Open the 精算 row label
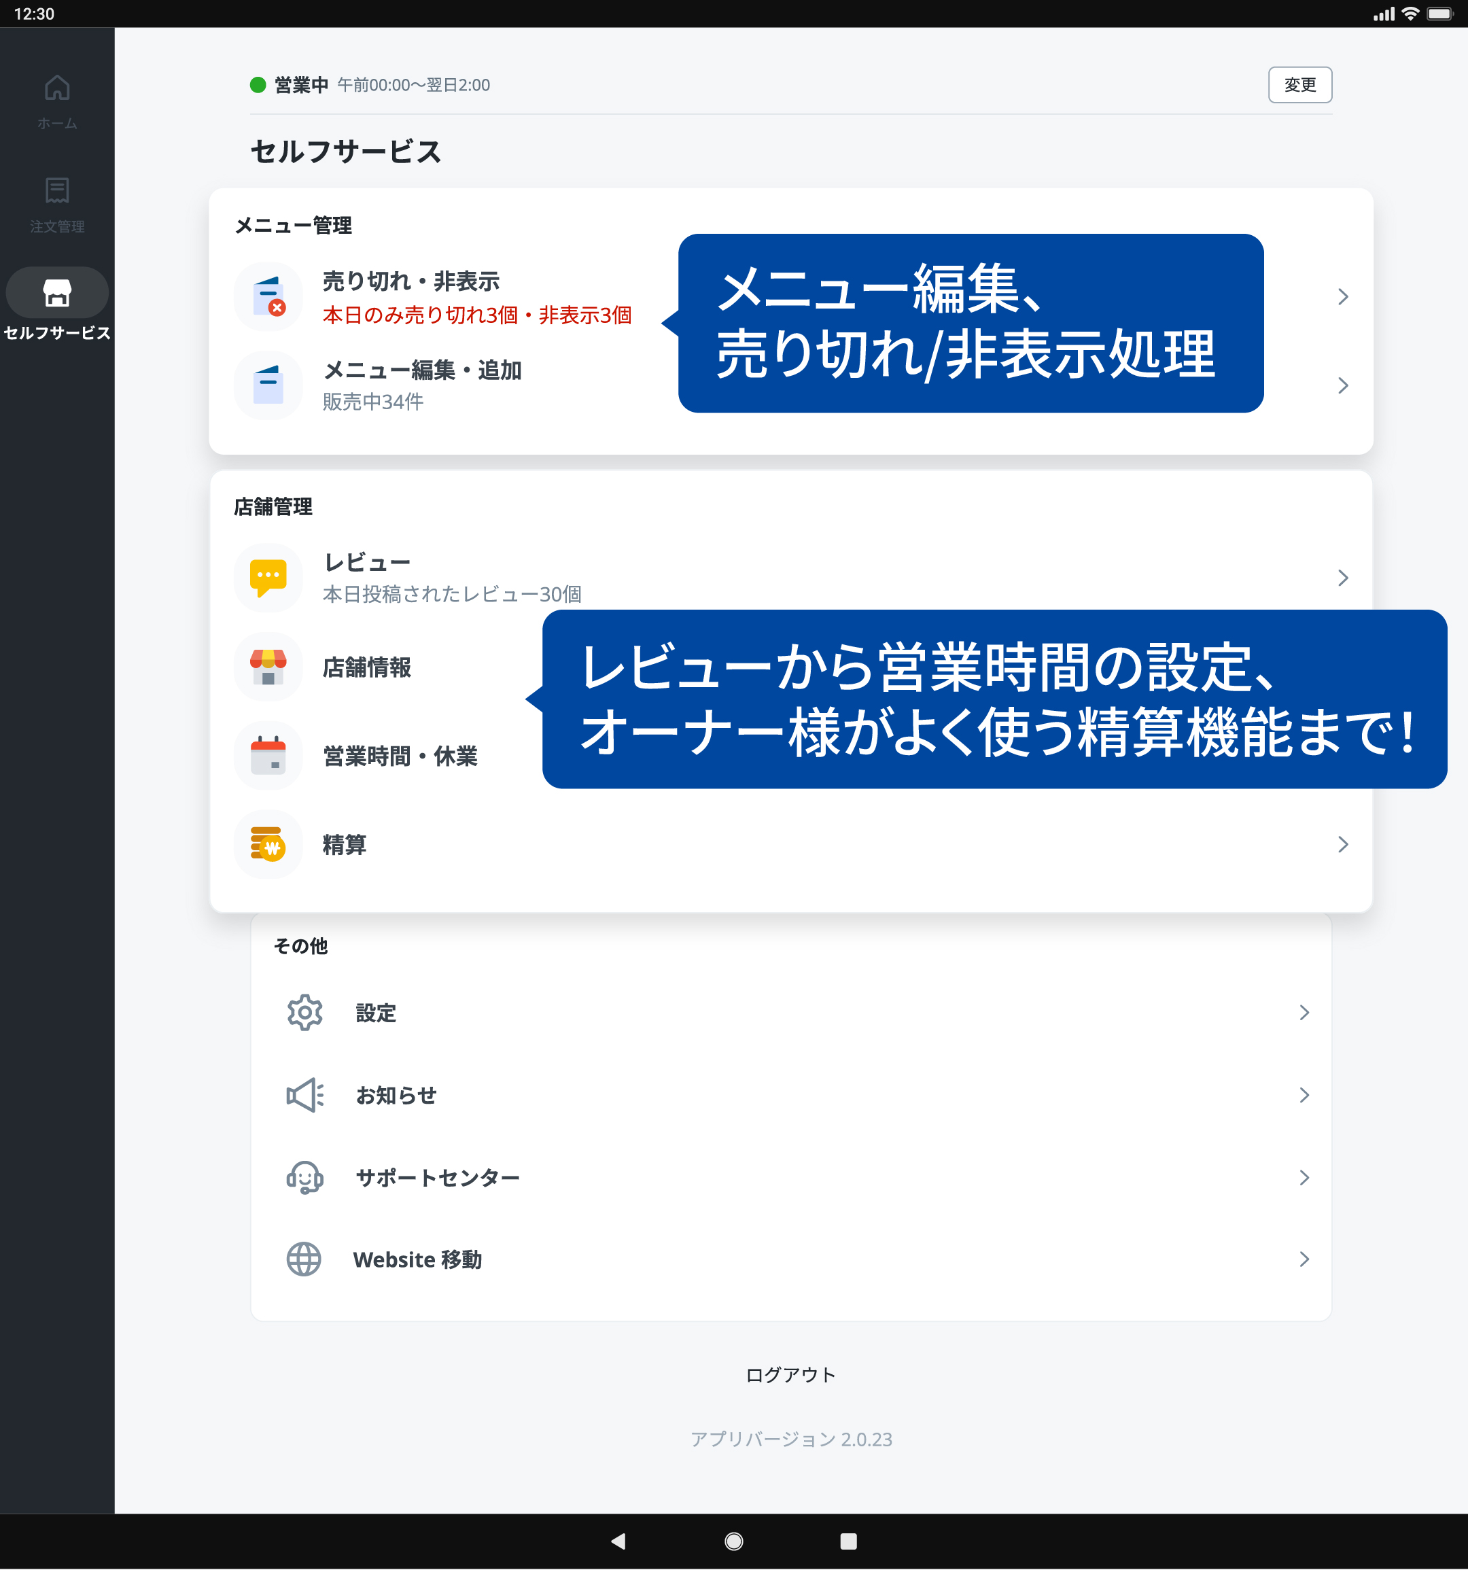1468x1570 pixels. click(x=345, y=844)
